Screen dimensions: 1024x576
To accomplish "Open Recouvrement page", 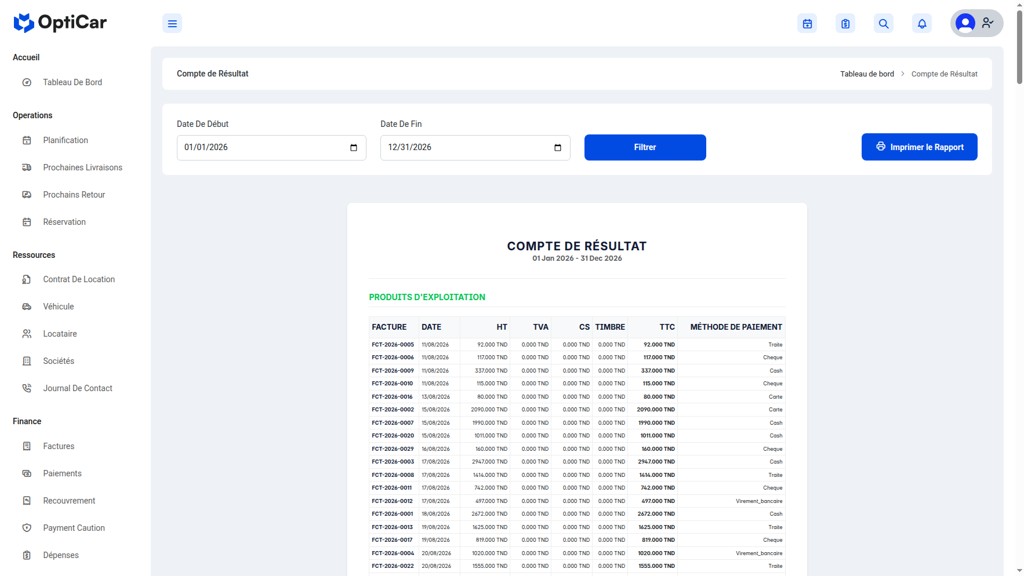I will pos(69,501).
